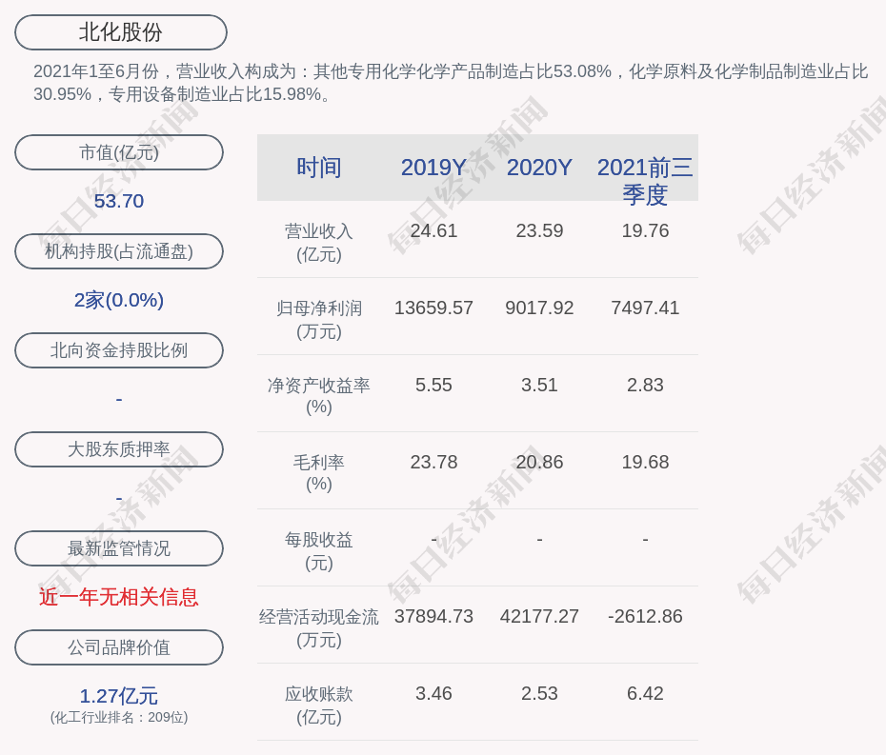Select the 2019Y column header
Screen dimensions: 886x755
[433, 168]
